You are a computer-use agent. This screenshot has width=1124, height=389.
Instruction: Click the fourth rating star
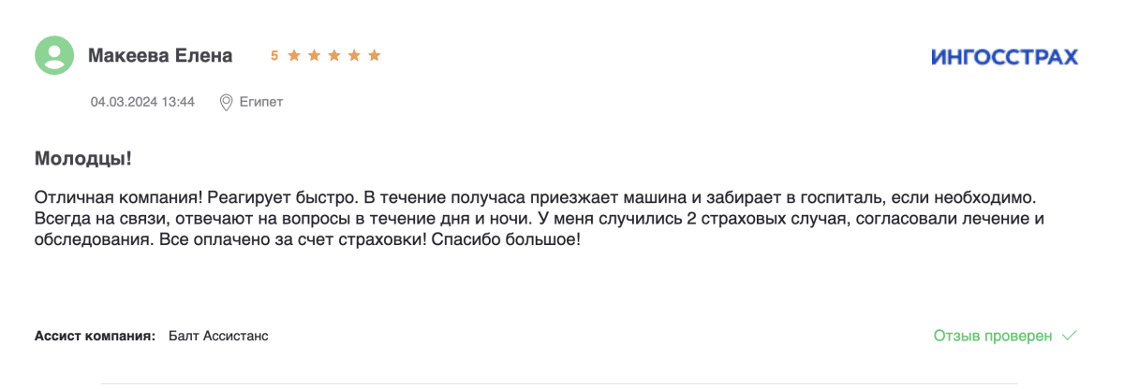tap(354, 56)
